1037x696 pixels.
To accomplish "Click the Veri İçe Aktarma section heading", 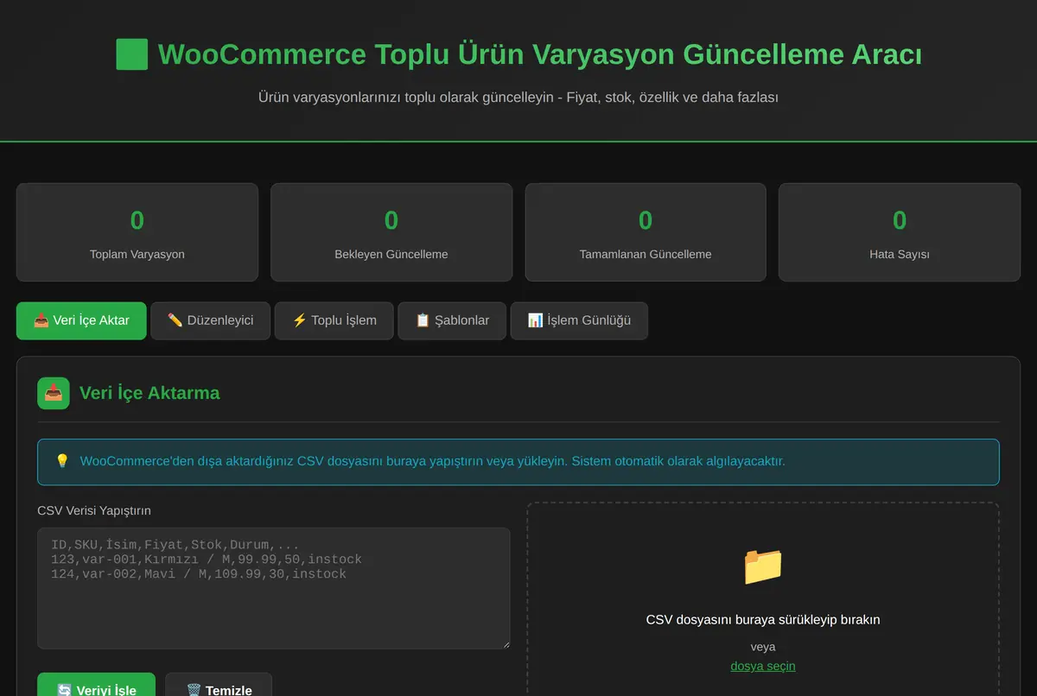I will (150, 393).
